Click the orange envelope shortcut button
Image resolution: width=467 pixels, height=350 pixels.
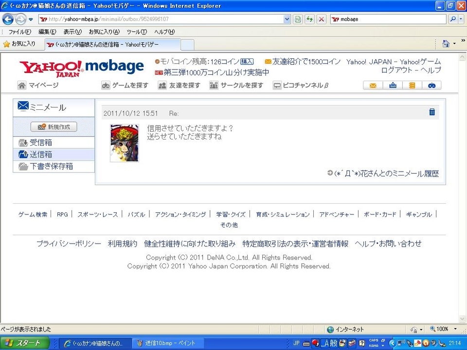[x=373, y=86]
